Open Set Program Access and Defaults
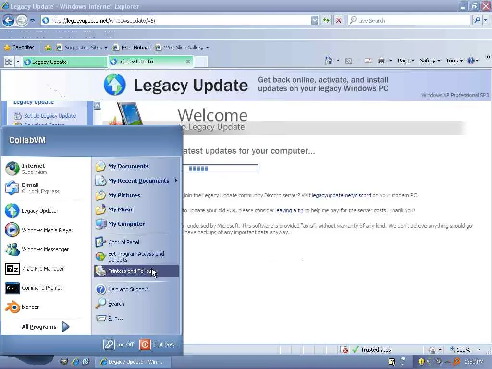The image size is (492, 369). click(x=137, y=257)
